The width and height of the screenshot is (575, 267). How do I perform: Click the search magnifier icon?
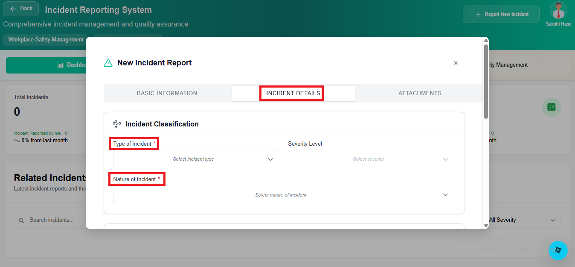pos(21,220)
